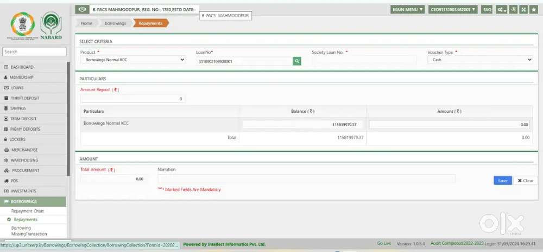Click the Clear button
This screenshot has width=543, height=252.
pyautogui.click(x=525, y=180)
